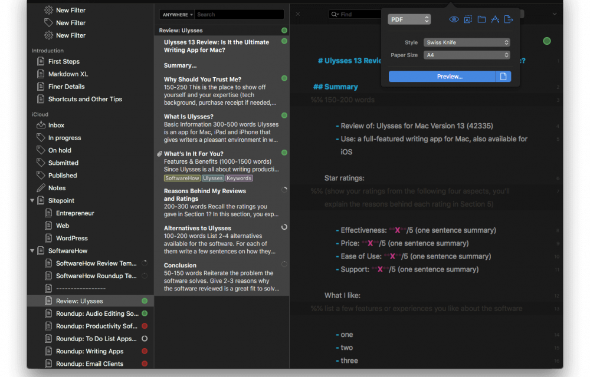Screen dimensions: 590x377
Task: Click the open in app export icon
Action: tap(495, 19)
